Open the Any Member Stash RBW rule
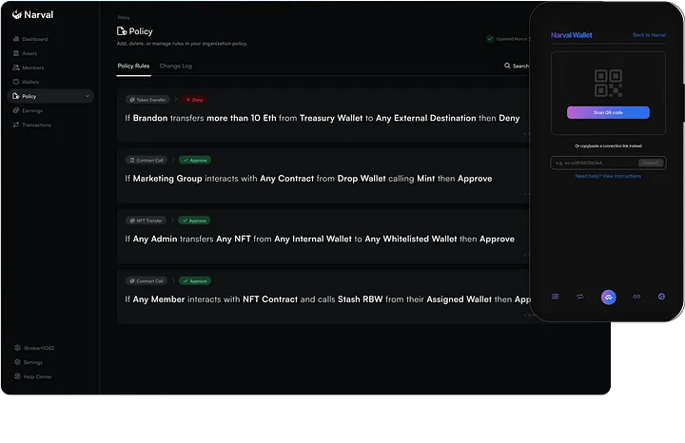Screen dimensions: 685x443 click(x=323, y=297)
